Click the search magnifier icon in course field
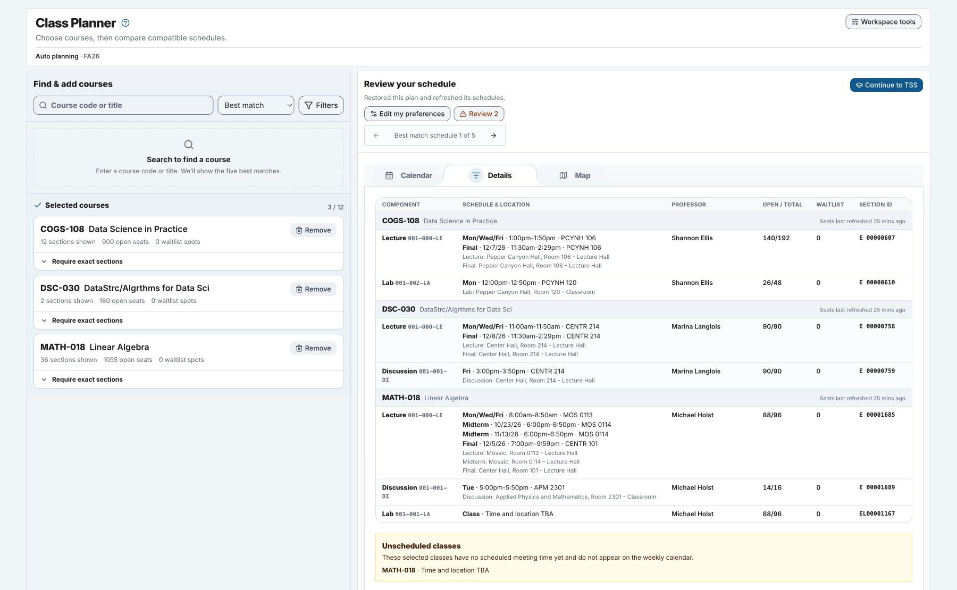Image resolution: width=957 pixels, height=590 pixels. click(x=43, y=105)
